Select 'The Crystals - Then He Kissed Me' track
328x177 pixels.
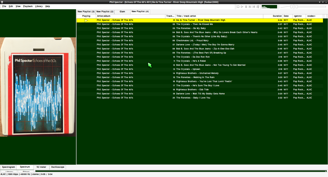pos(200,24)
